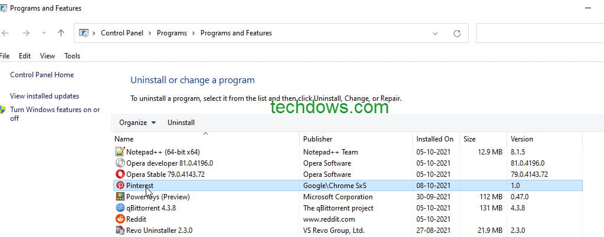Click the PowerToys (Preview) icon
The height and width of the screenshot is (237, 604).
[x=120, y=196]
